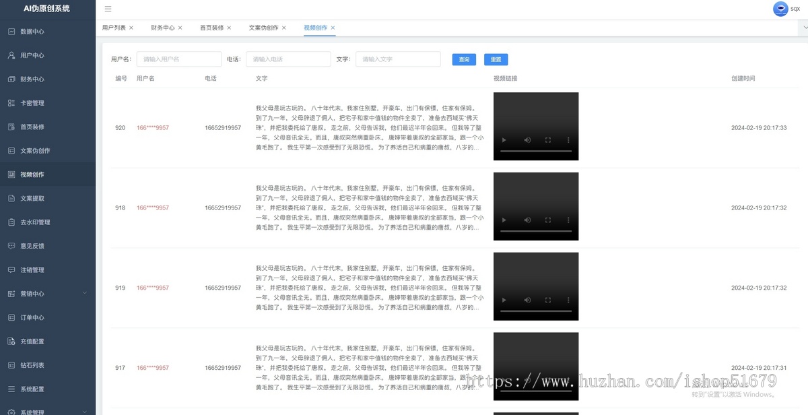Screen dimensions: 808x415
Task: Expand the 系统管理 submenu chevron
Action: [84, 412]
